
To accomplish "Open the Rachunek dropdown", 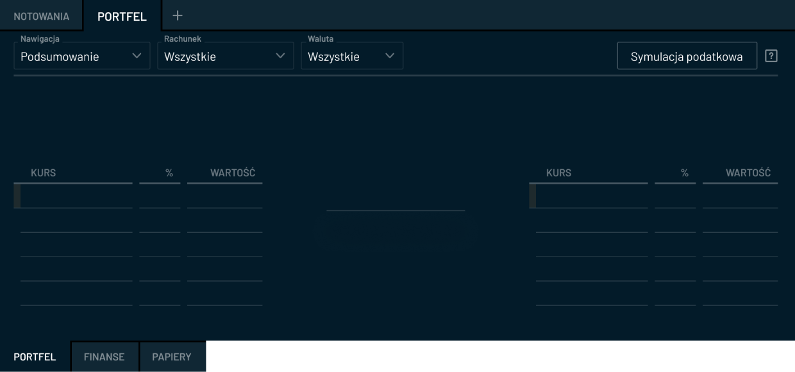I will 225,56.
